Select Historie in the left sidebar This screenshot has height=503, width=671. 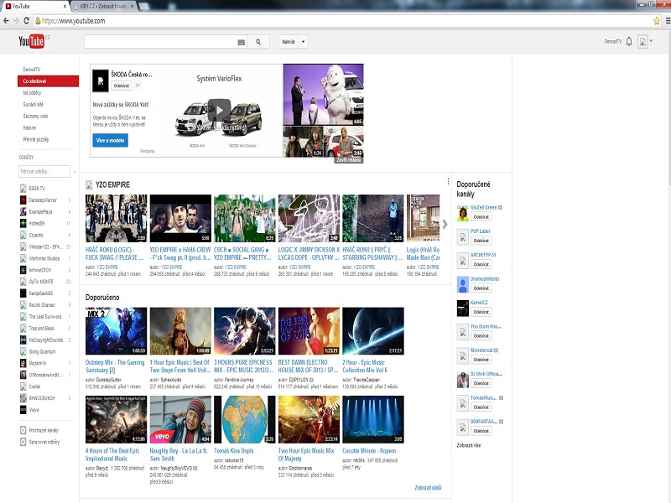(x=29, y=127)
